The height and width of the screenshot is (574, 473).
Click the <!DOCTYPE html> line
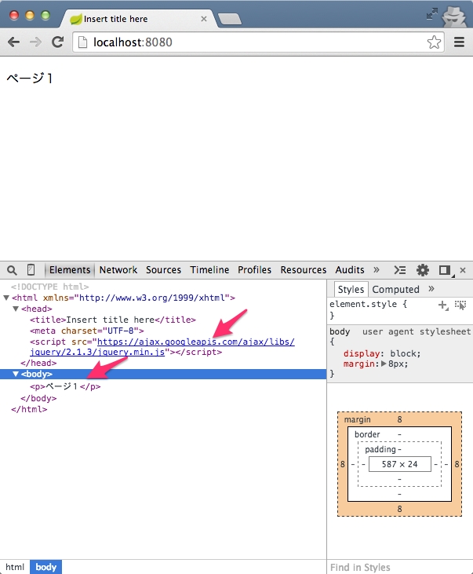coord(49,287)
